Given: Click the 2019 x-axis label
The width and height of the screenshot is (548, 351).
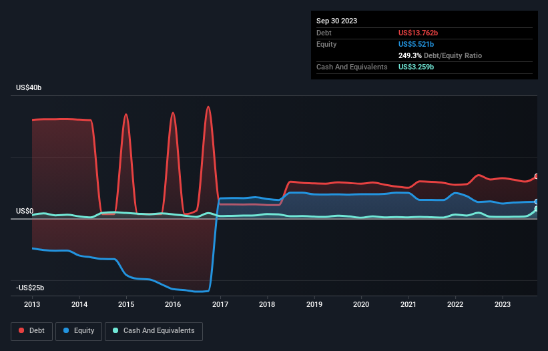Looking at the screenshot, I should (314, 304).
